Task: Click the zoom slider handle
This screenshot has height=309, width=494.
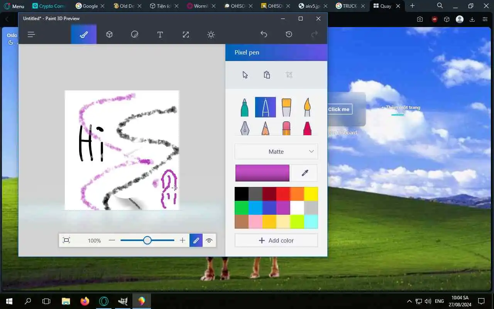Action: [147, 240]
